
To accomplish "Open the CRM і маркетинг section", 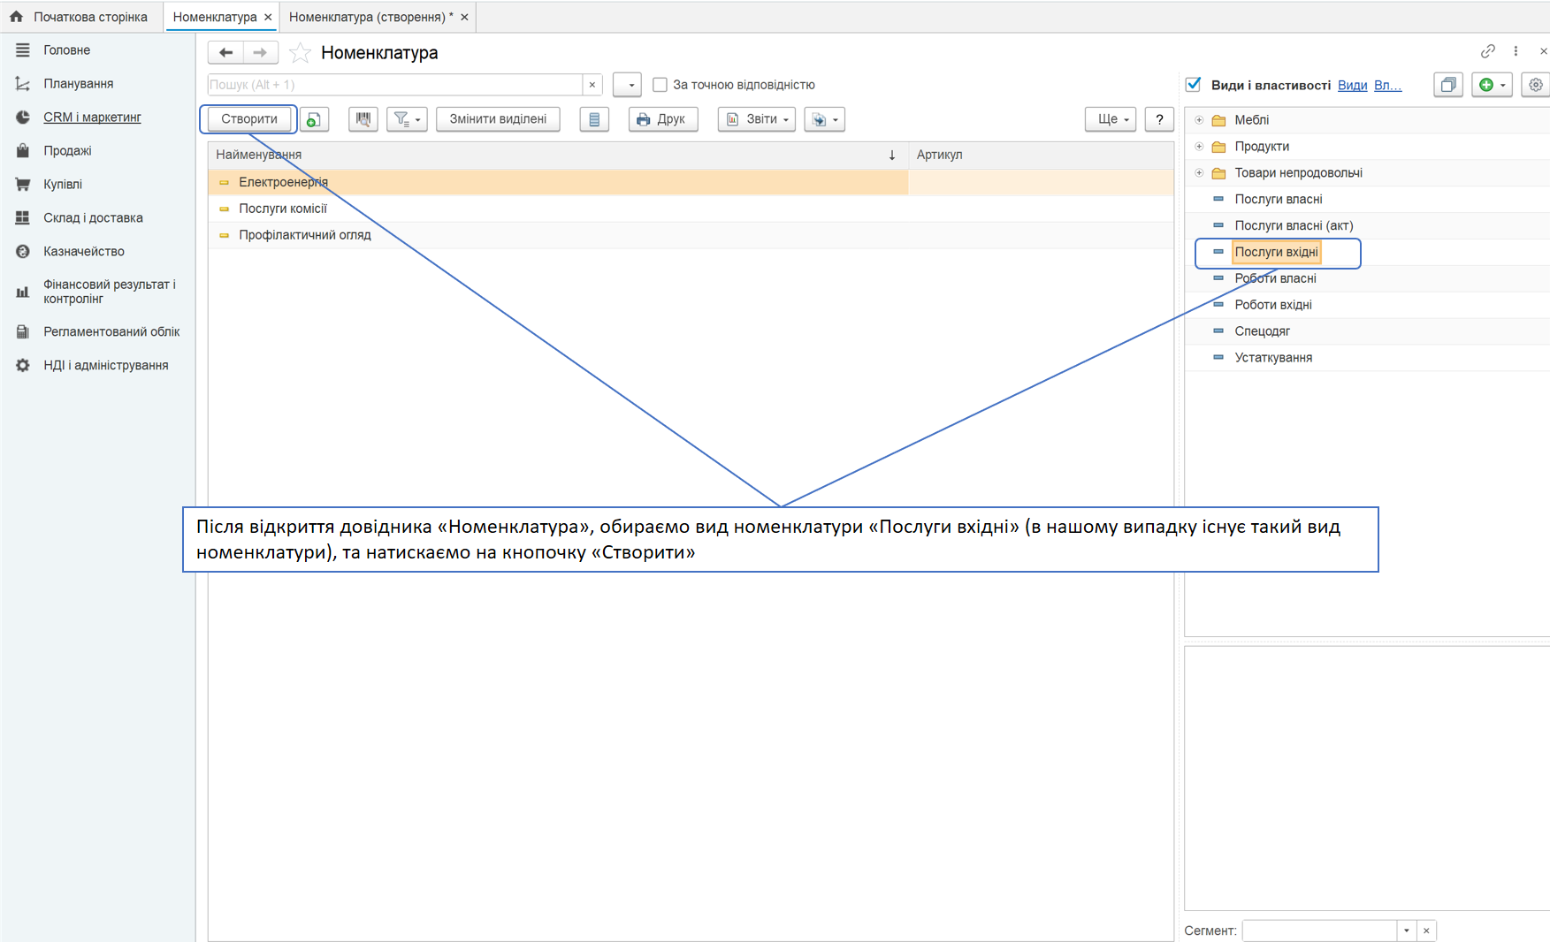I will point(92,118).
